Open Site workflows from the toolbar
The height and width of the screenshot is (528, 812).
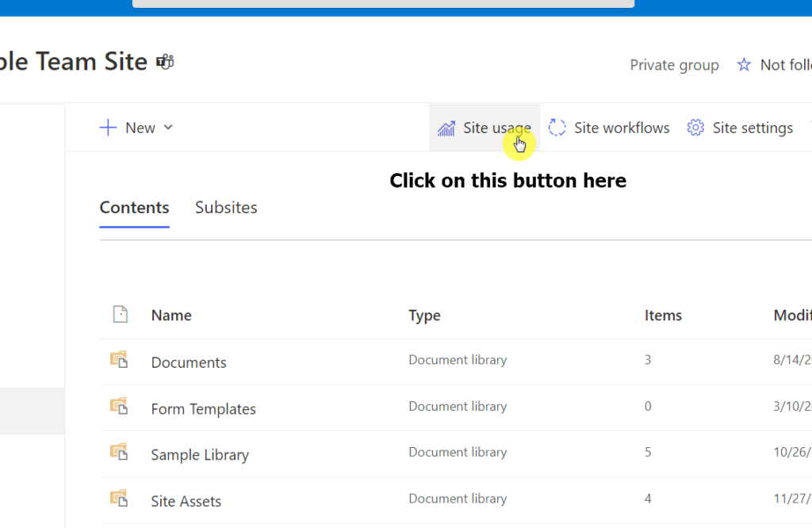tap(609, 128)
